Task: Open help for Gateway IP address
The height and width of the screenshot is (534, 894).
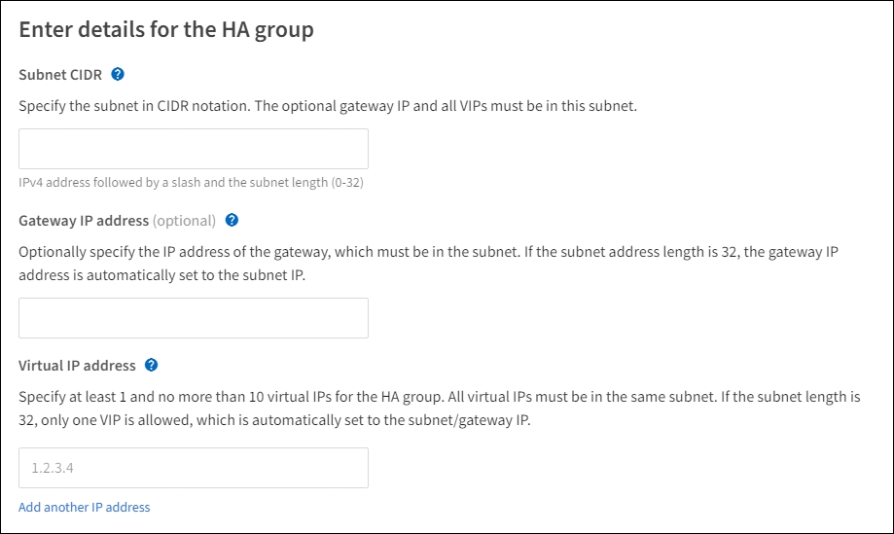Action: (x=232, y=221)
